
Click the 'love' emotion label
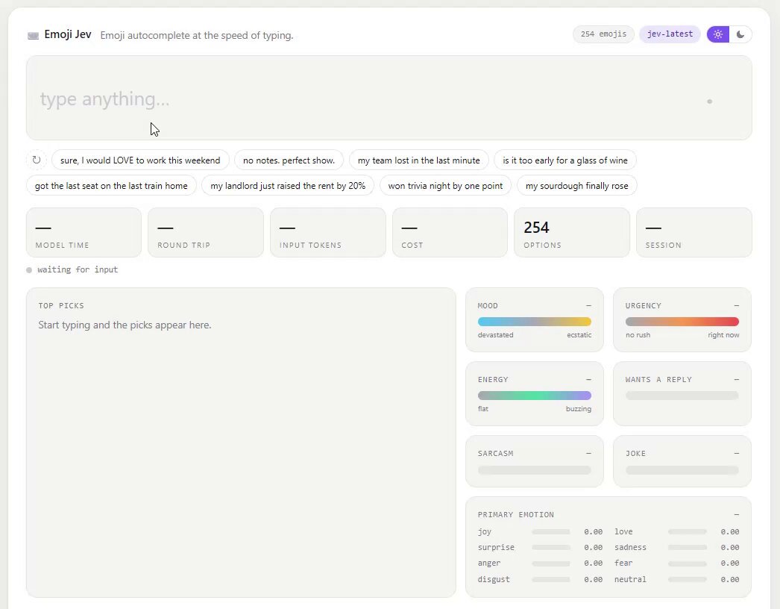point(623,532)
